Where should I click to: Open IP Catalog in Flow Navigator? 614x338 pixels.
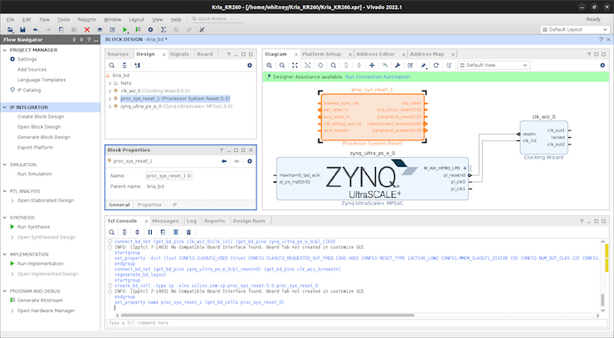[x=28, y=91]
